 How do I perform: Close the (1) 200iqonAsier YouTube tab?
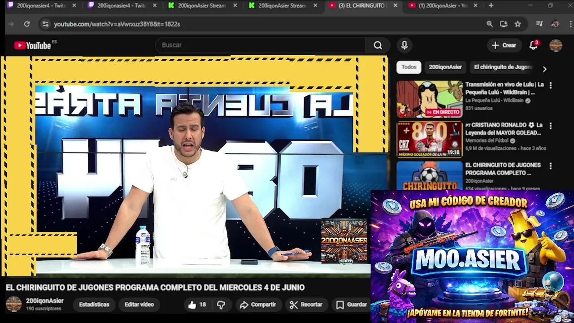(x=475, y=5)
